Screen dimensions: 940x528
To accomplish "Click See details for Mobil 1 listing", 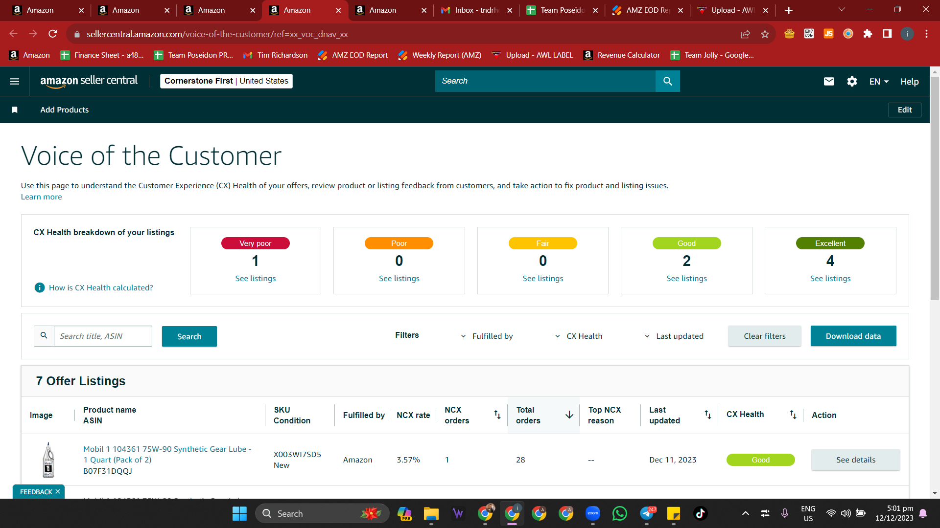I will (x=855, y=460).
